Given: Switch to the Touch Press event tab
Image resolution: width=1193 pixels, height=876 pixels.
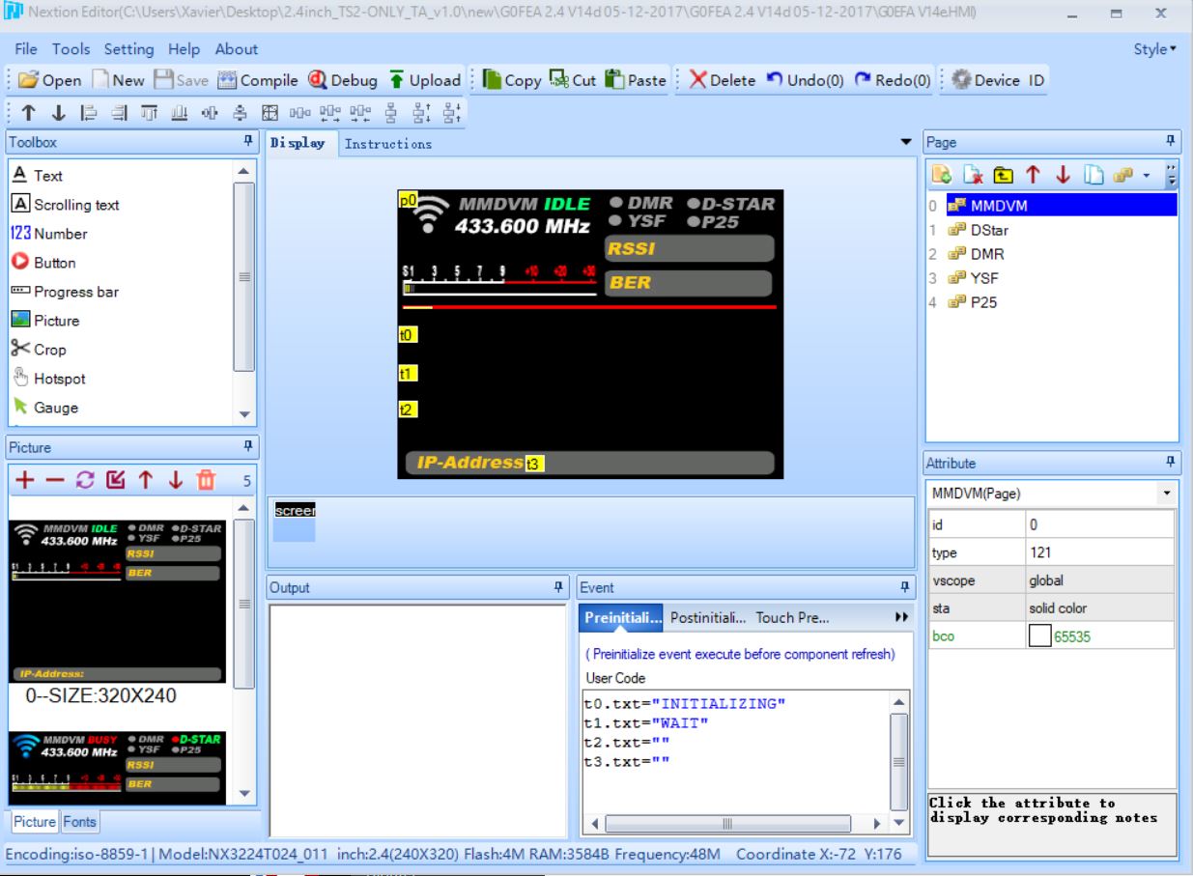Looking at the screenshot, I should pyautogui.click(x=792, y=618).
